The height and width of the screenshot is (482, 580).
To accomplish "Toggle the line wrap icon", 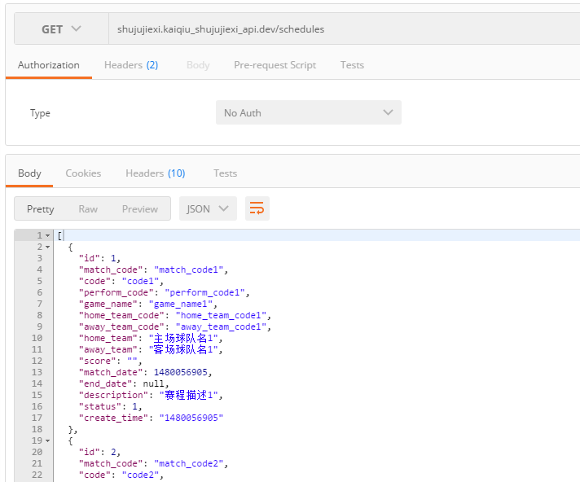I will tap(257, 208).
